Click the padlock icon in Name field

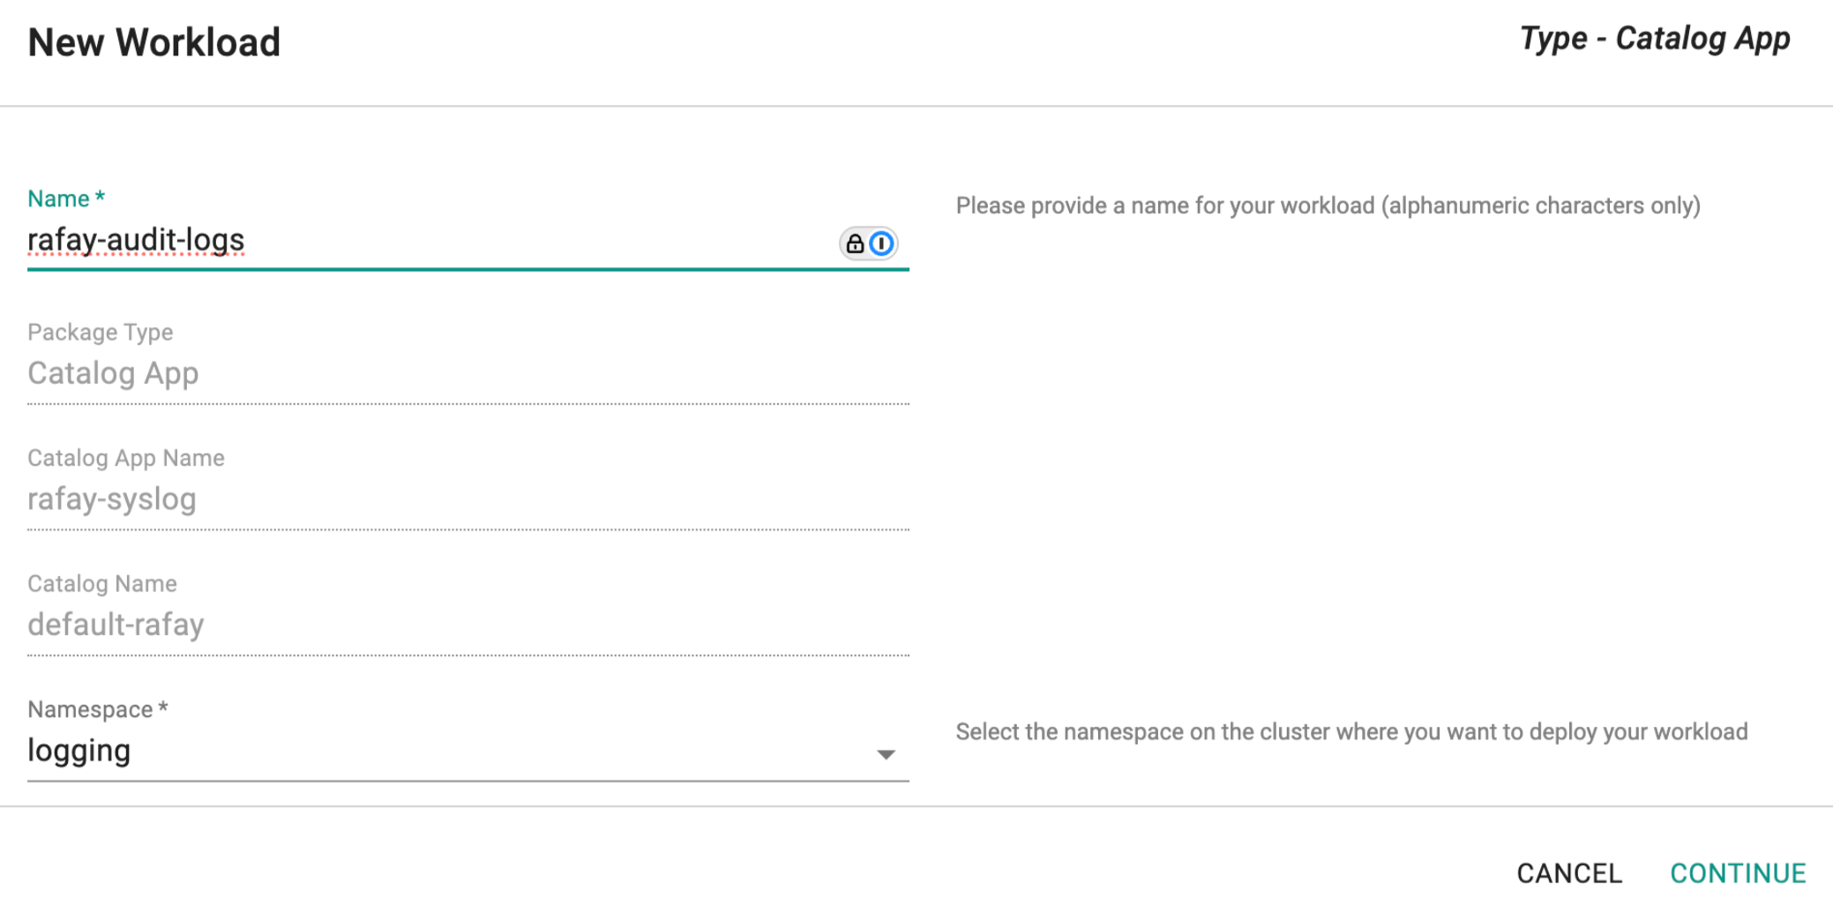point(854,243)
